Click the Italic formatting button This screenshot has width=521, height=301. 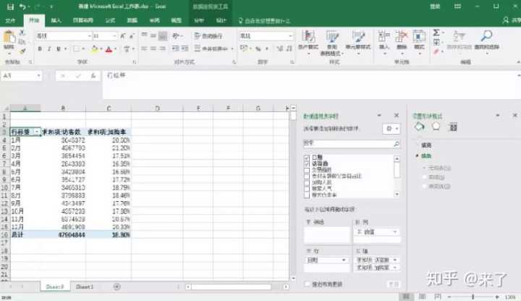point(50,49)
